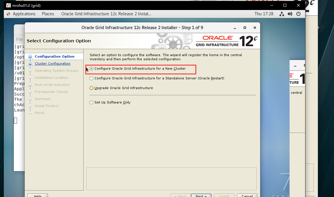Click the power icon in top panel
Viewport: 334px width, 197px height.
pos(298,14)
